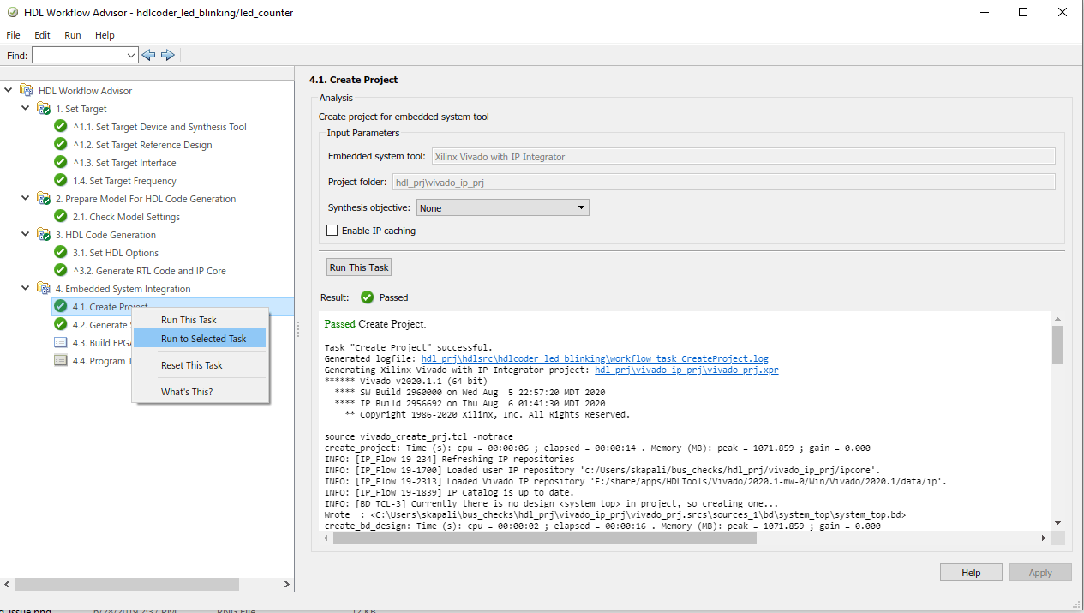Select Reset This Task in context menu
Viewport: 1084px width, 613px height.
pyautogui.click(x=191, y=365)
